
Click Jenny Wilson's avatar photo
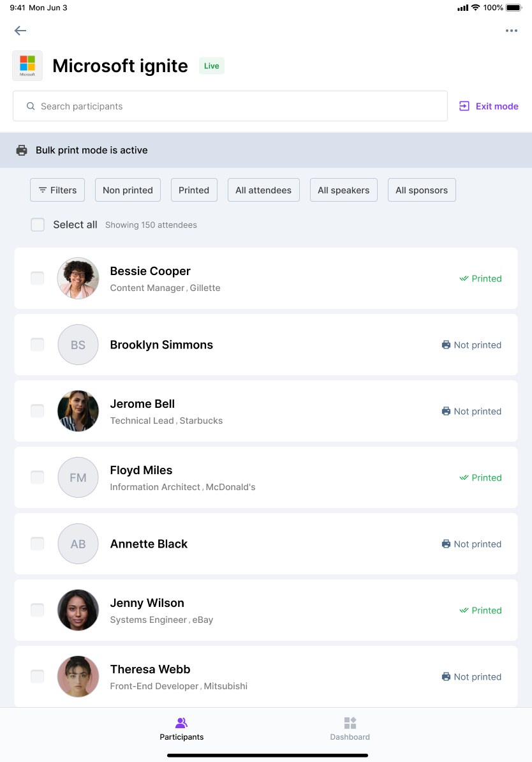point(78,610)
